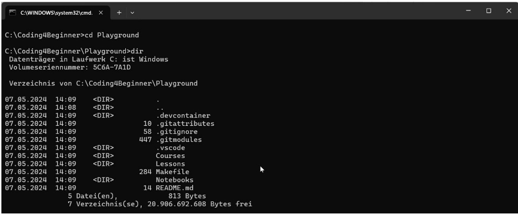Screen dimensions: 518x214
Task: Maximize the terminal window
Action: point(489,11)
